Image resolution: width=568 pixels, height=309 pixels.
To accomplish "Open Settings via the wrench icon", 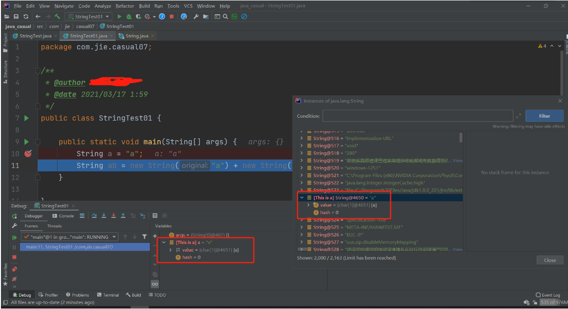I will (x=196, y=17).
